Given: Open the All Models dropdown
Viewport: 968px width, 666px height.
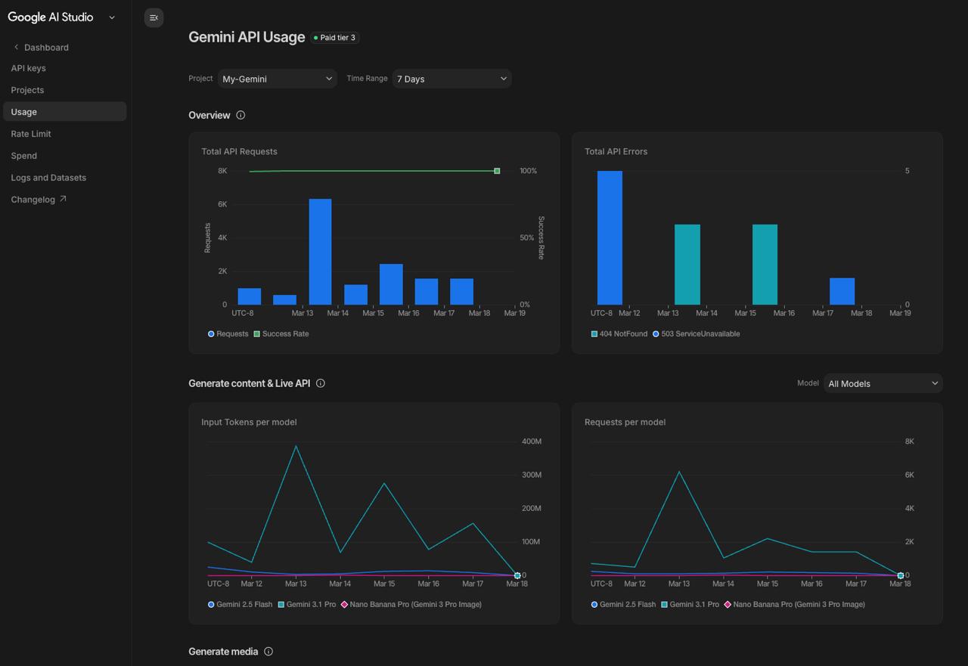Looking at the screenshot, I should coord(883,383).
